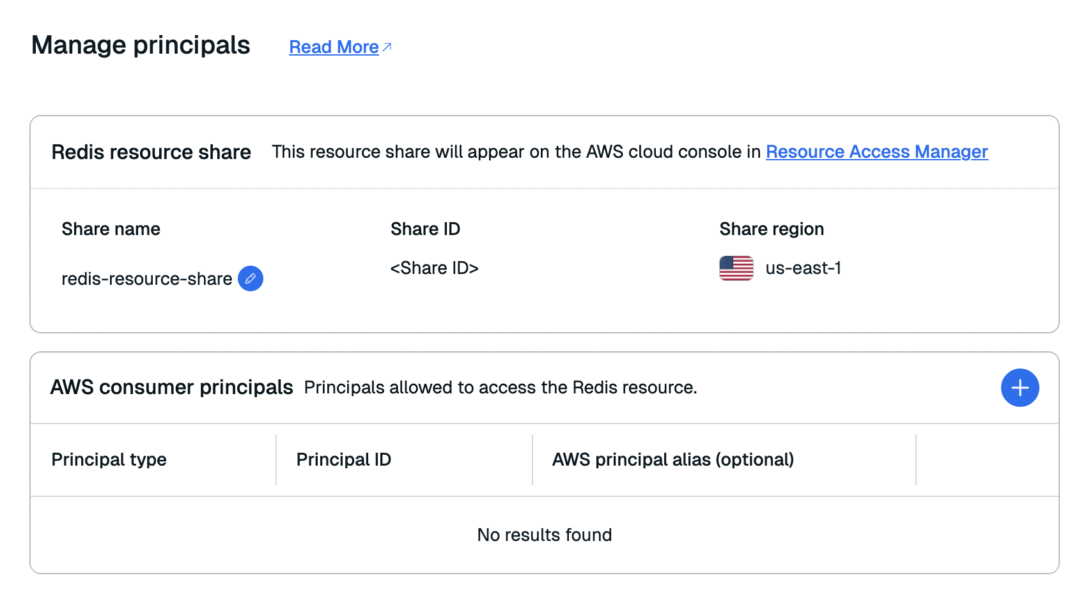Viewport: 1088px width, 594px height.
Task: Click the Share ID field label
Action: 425,229
